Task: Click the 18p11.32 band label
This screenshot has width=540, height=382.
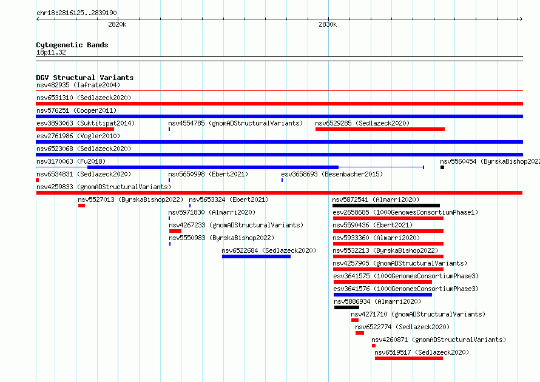Action: [51, 52]
